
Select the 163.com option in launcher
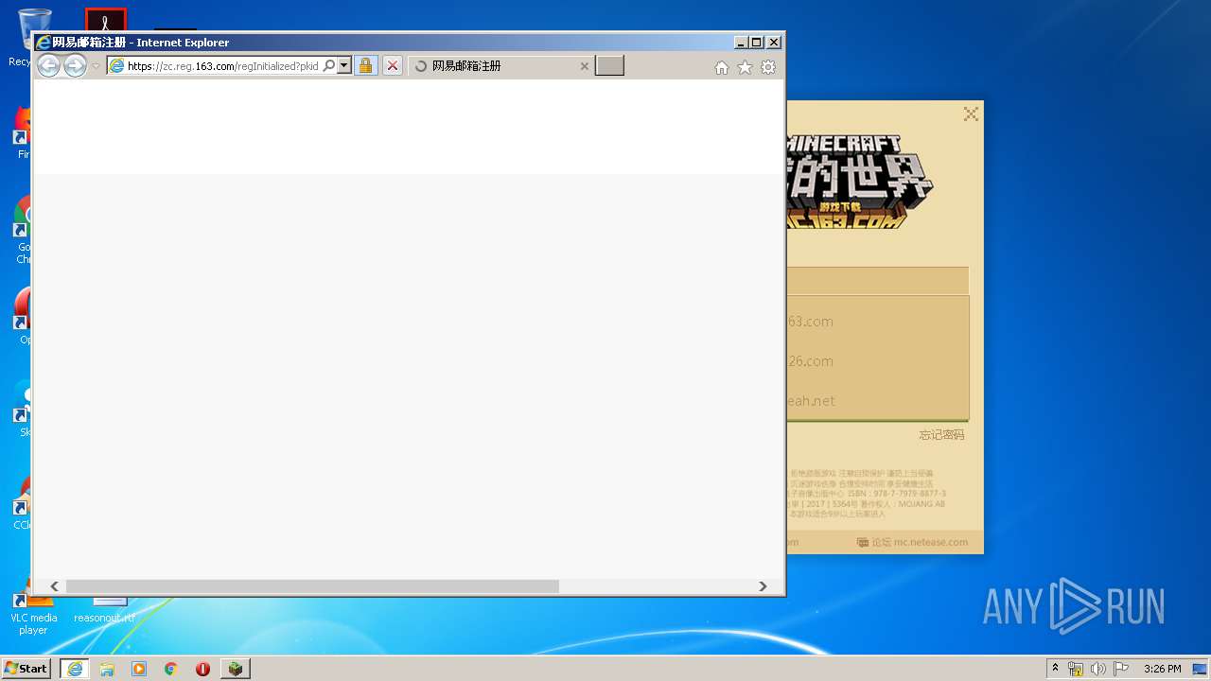[x=877, y=322]
